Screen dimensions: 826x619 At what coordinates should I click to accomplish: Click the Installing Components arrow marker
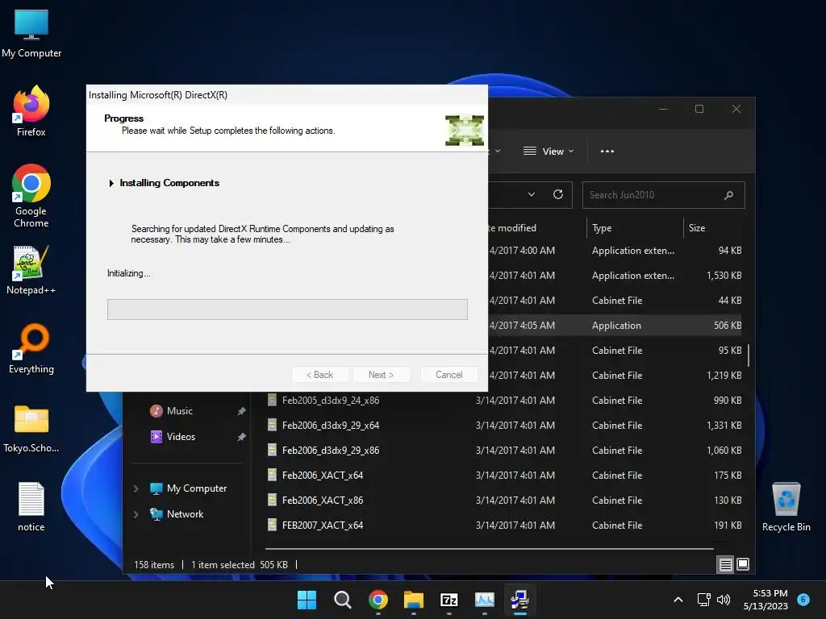[111, 183]
